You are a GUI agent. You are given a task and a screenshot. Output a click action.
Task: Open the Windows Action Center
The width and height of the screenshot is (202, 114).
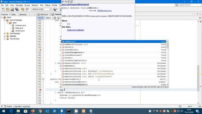pyautogui.click(x=197, y=111)
